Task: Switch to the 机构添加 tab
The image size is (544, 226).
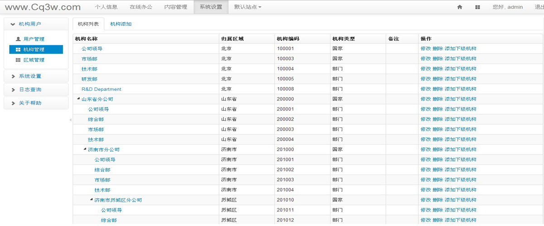Action: pyautogui.click(x=121, y=24)
